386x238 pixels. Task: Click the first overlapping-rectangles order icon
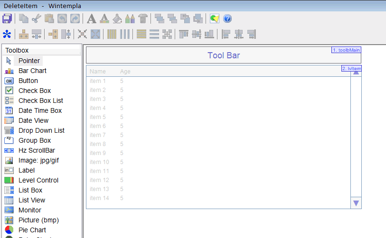(x=160, y=18)
